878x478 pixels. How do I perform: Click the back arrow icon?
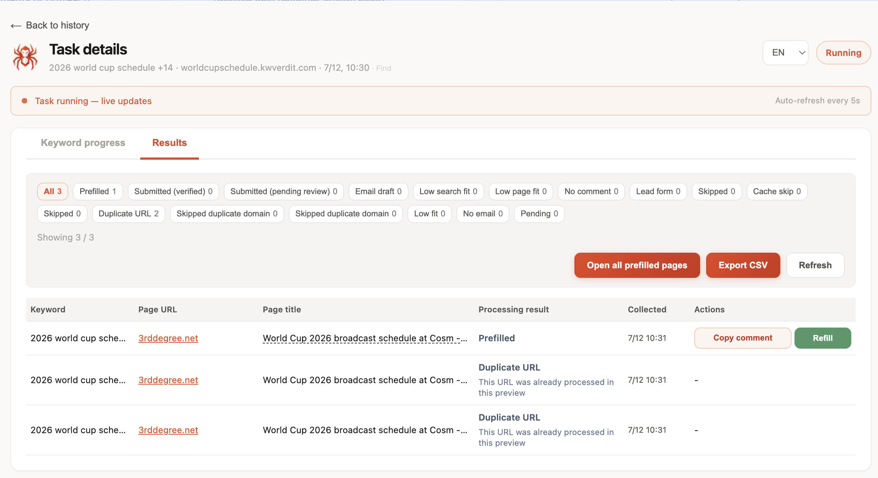pos(16,26)
